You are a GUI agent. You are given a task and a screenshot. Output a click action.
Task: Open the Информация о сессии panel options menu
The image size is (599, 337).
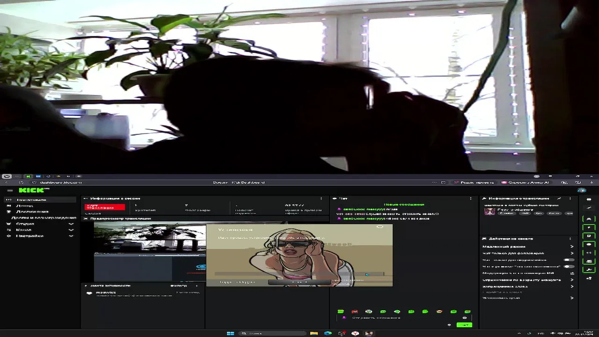pos(321,198)
